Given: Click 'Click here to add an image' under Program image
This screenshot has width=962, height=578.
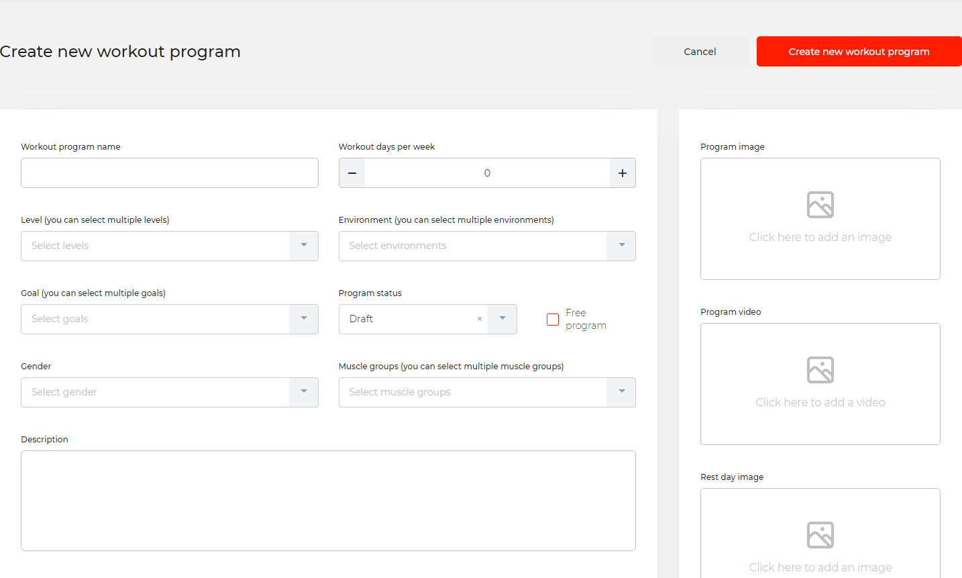Looking at the screenshot, I should 820,237.
